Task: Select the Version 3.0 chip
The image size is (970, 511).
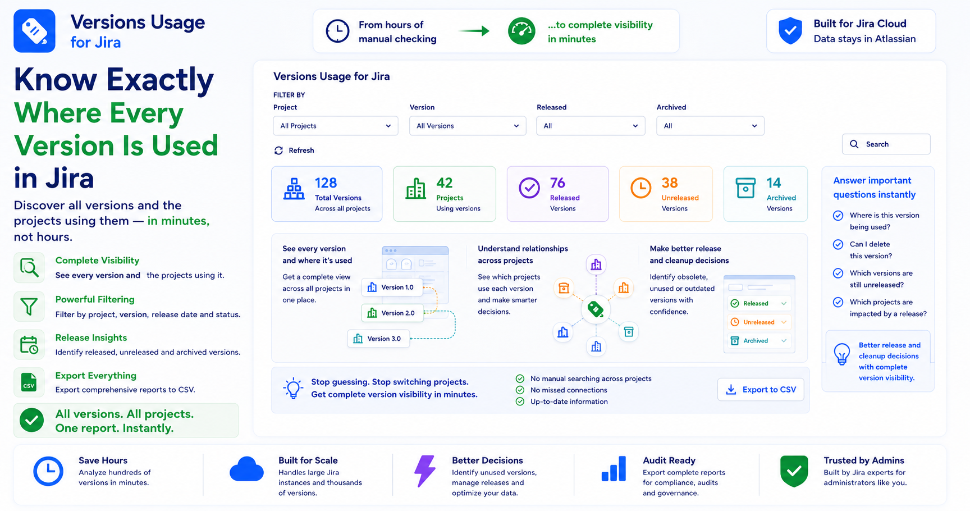Action: pos(378,339)
